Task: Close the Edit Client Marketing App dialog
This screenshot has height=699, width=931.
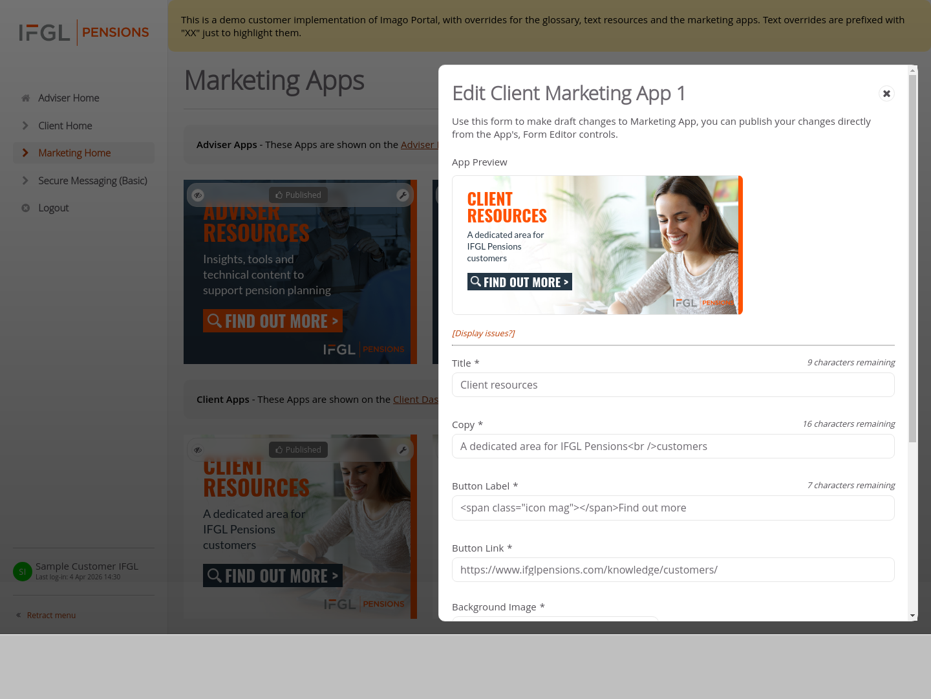Action: (886, 94)
